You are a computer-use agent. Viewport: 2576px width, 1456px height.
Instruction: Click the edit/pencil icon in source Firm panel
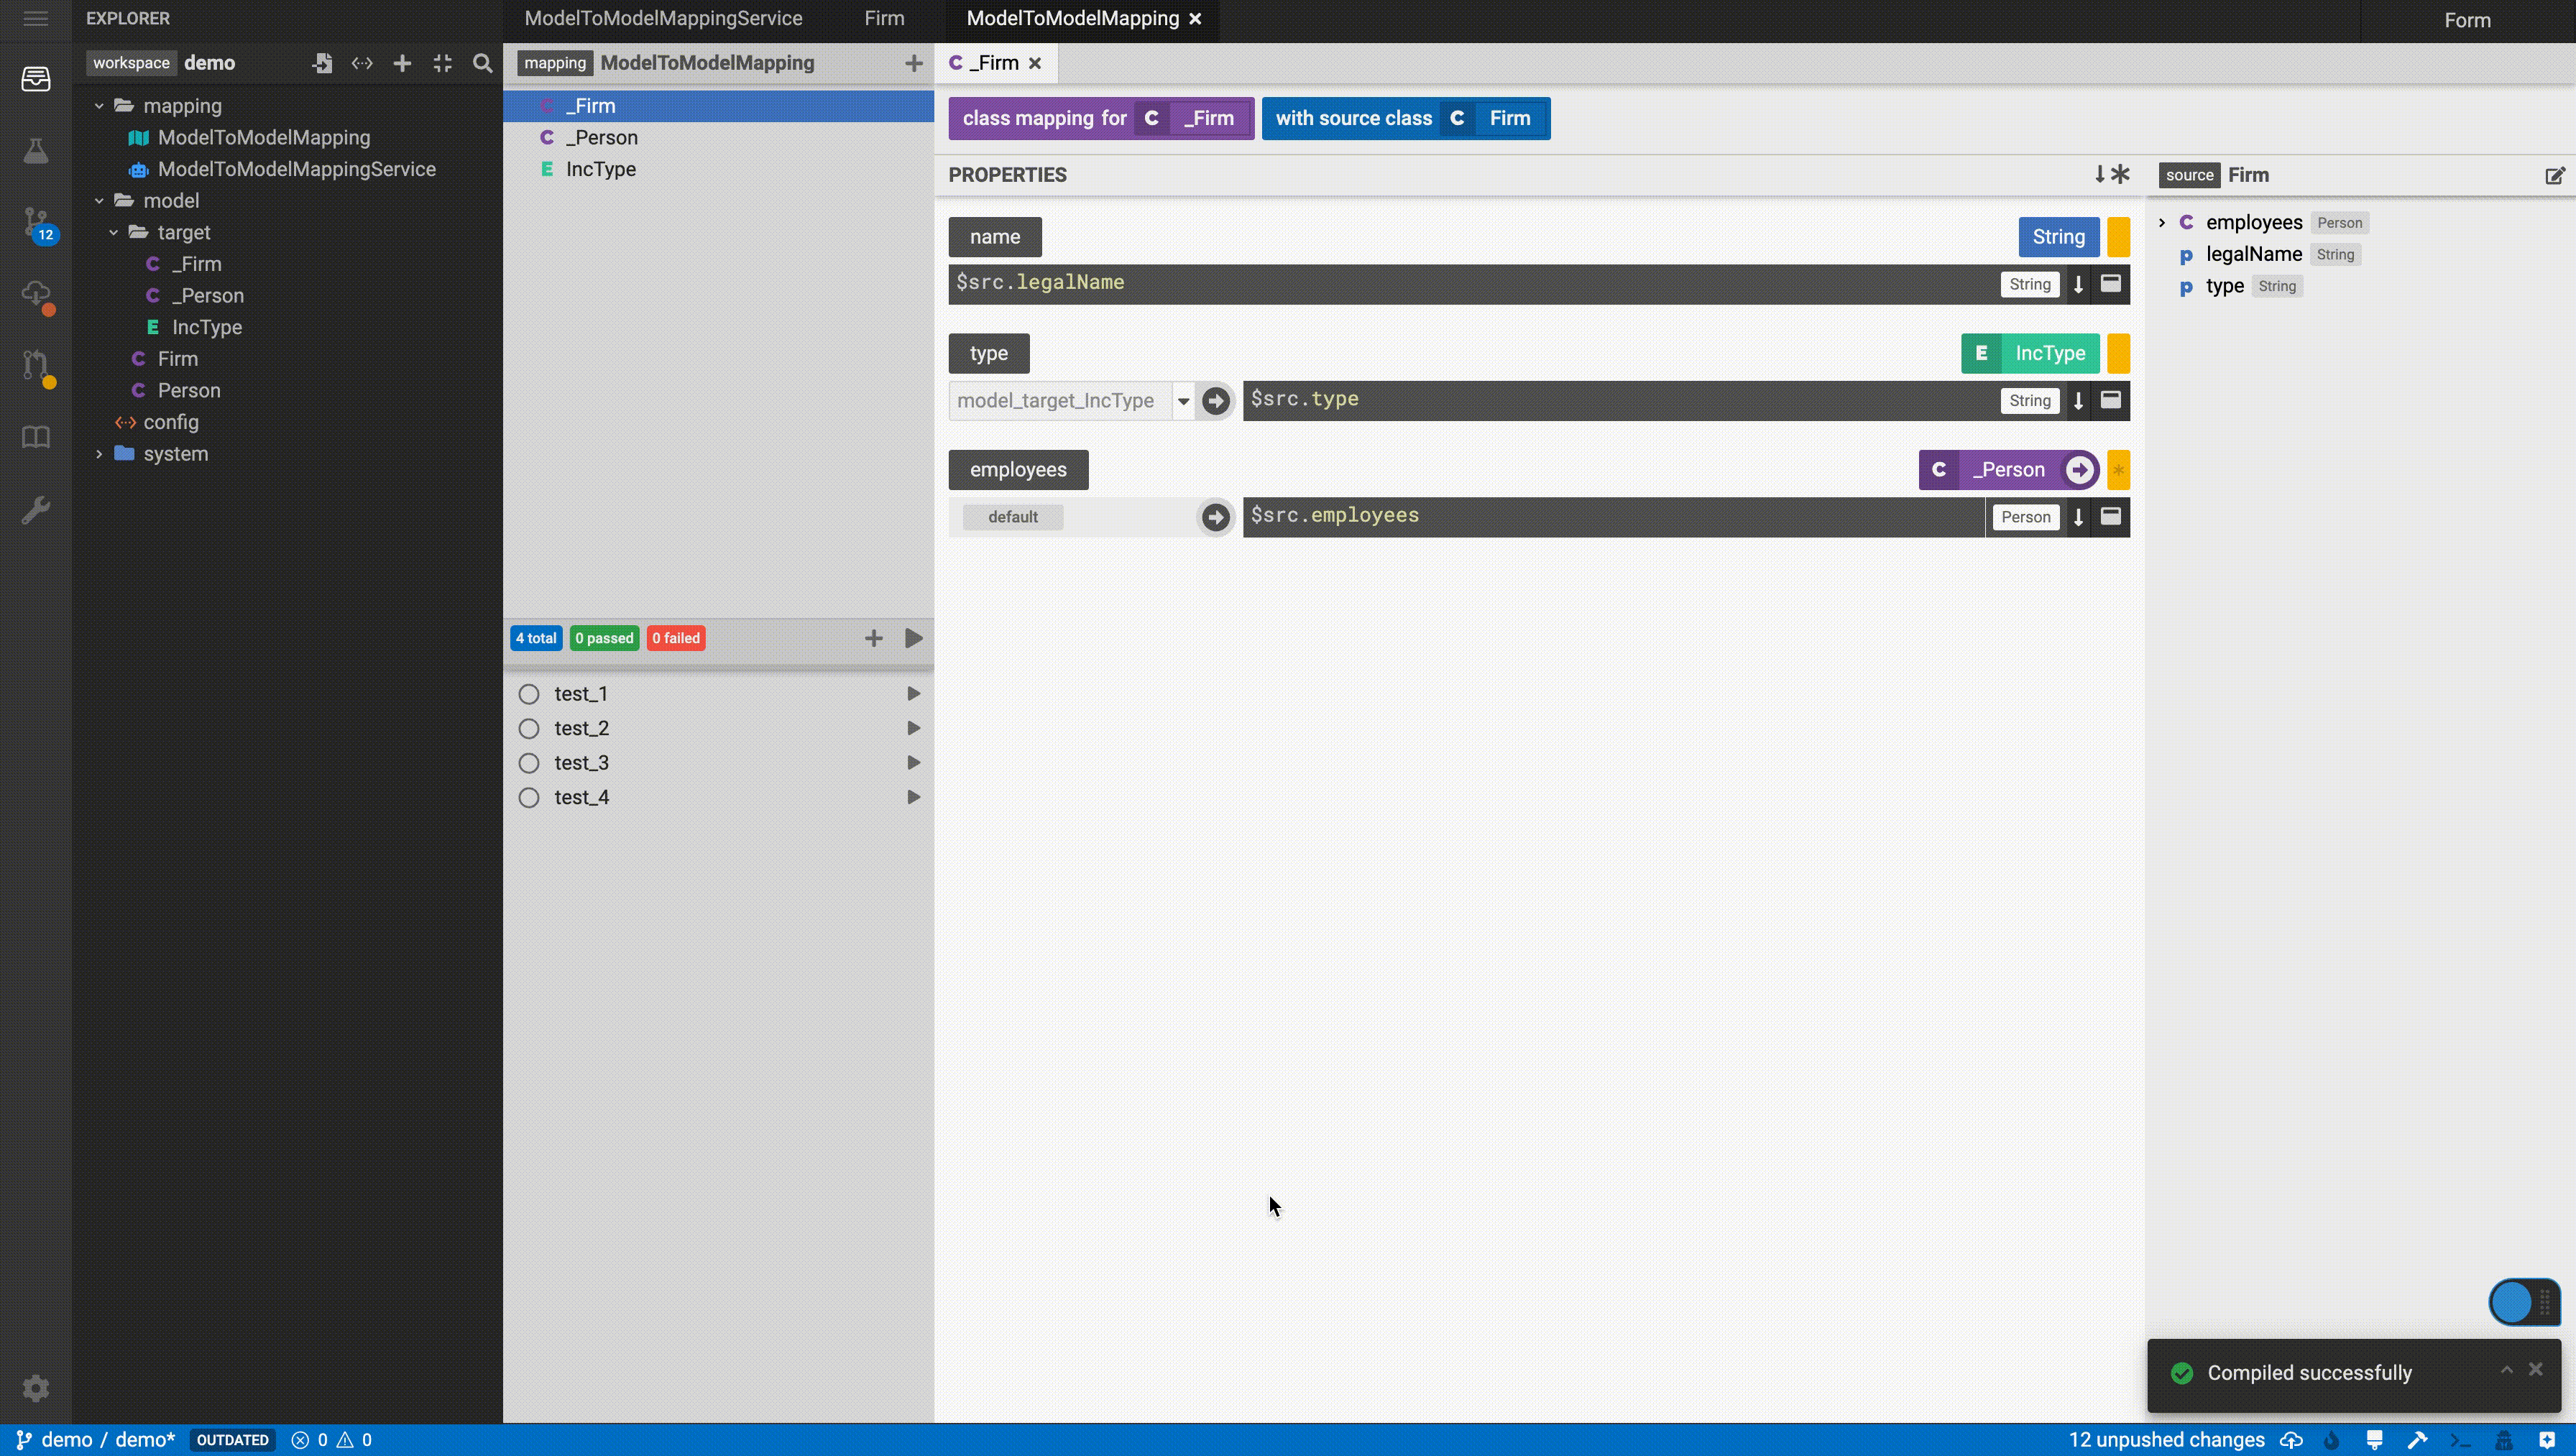[x=2553, y=173]
